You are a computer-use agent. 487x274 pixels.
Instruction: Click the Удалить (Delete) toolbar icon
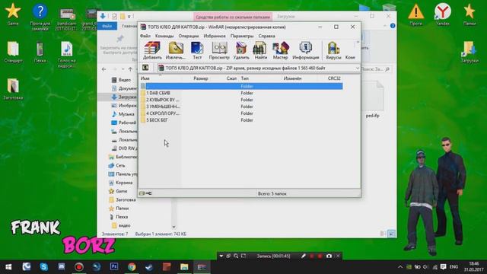tap(241, 51)
